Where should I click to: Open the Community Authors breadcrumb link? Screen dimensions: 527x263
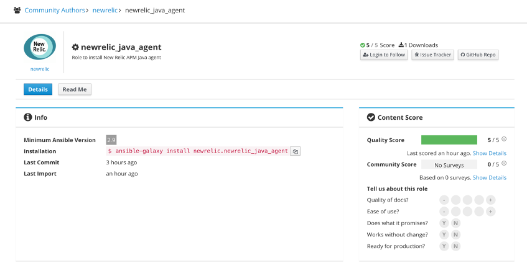coord(55,10)
